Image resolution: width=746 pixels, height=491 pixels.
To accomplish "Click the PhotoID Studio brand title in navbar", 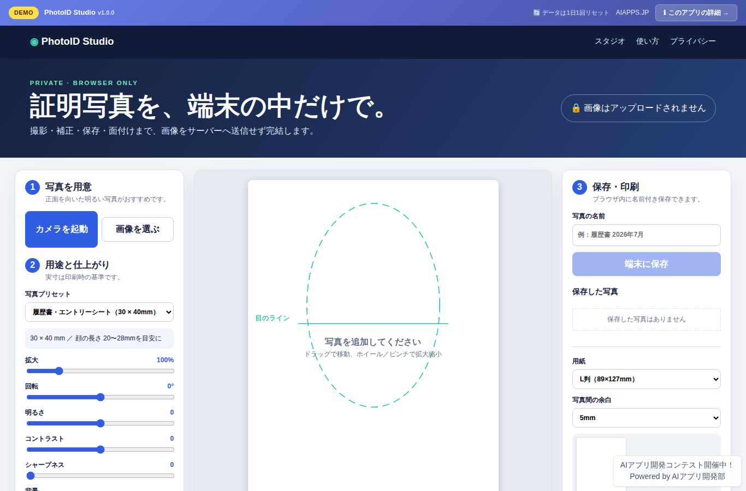I will (78, 41).
